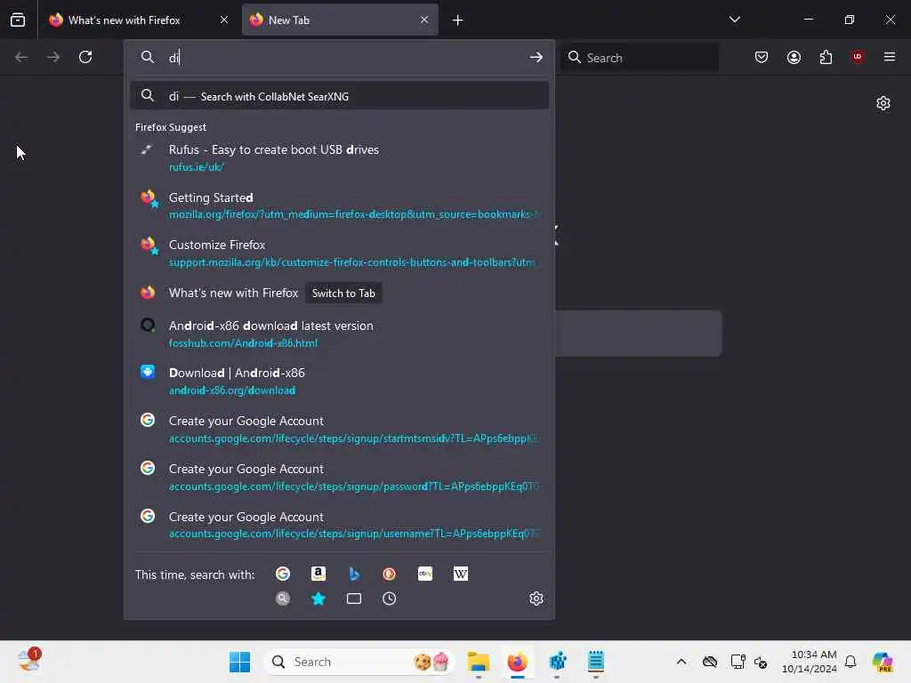Click the back navigation arrow
This screenshot has height=683, width=911.
21,57
